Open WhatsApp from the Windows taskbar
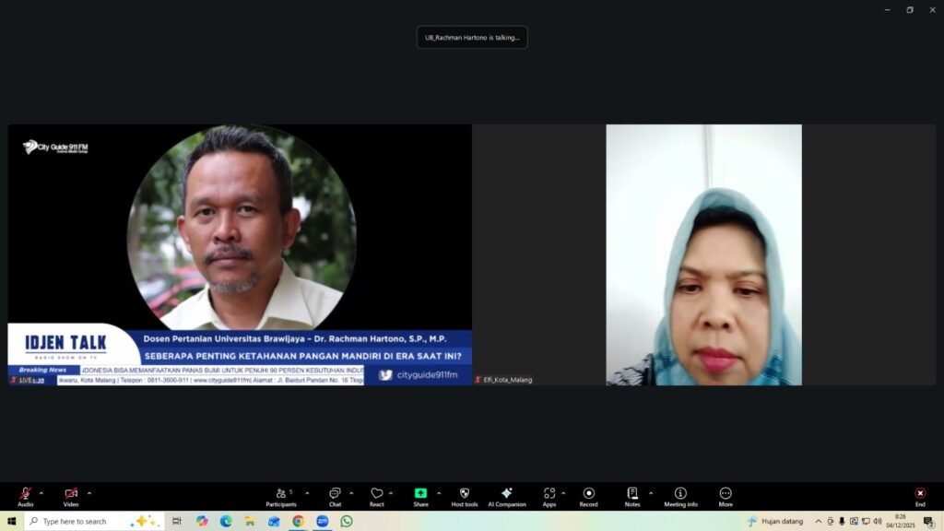The height and width of the screenshot is (531, 944). tap(347, 521)
